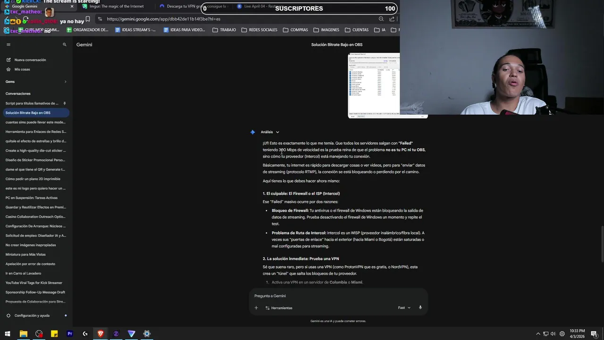Open the IDEAS PARA VIDEO... bookmark
Viewport: 604px width, 340px height.
pyautogui.click(x=184, y=30)
